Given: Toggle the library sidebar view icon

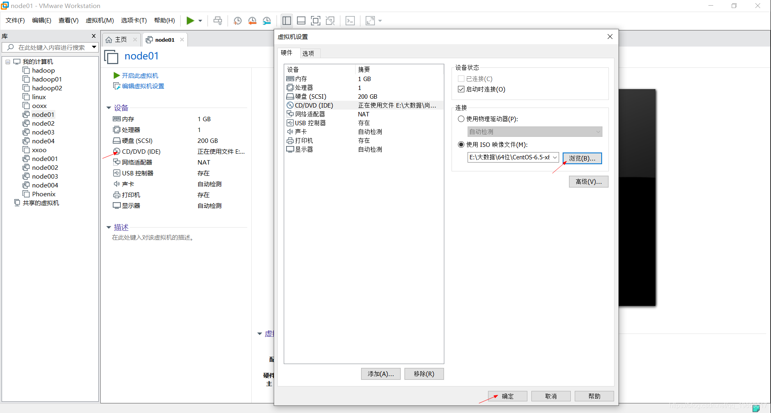Looking at the screenshot, I should [287, 20].
